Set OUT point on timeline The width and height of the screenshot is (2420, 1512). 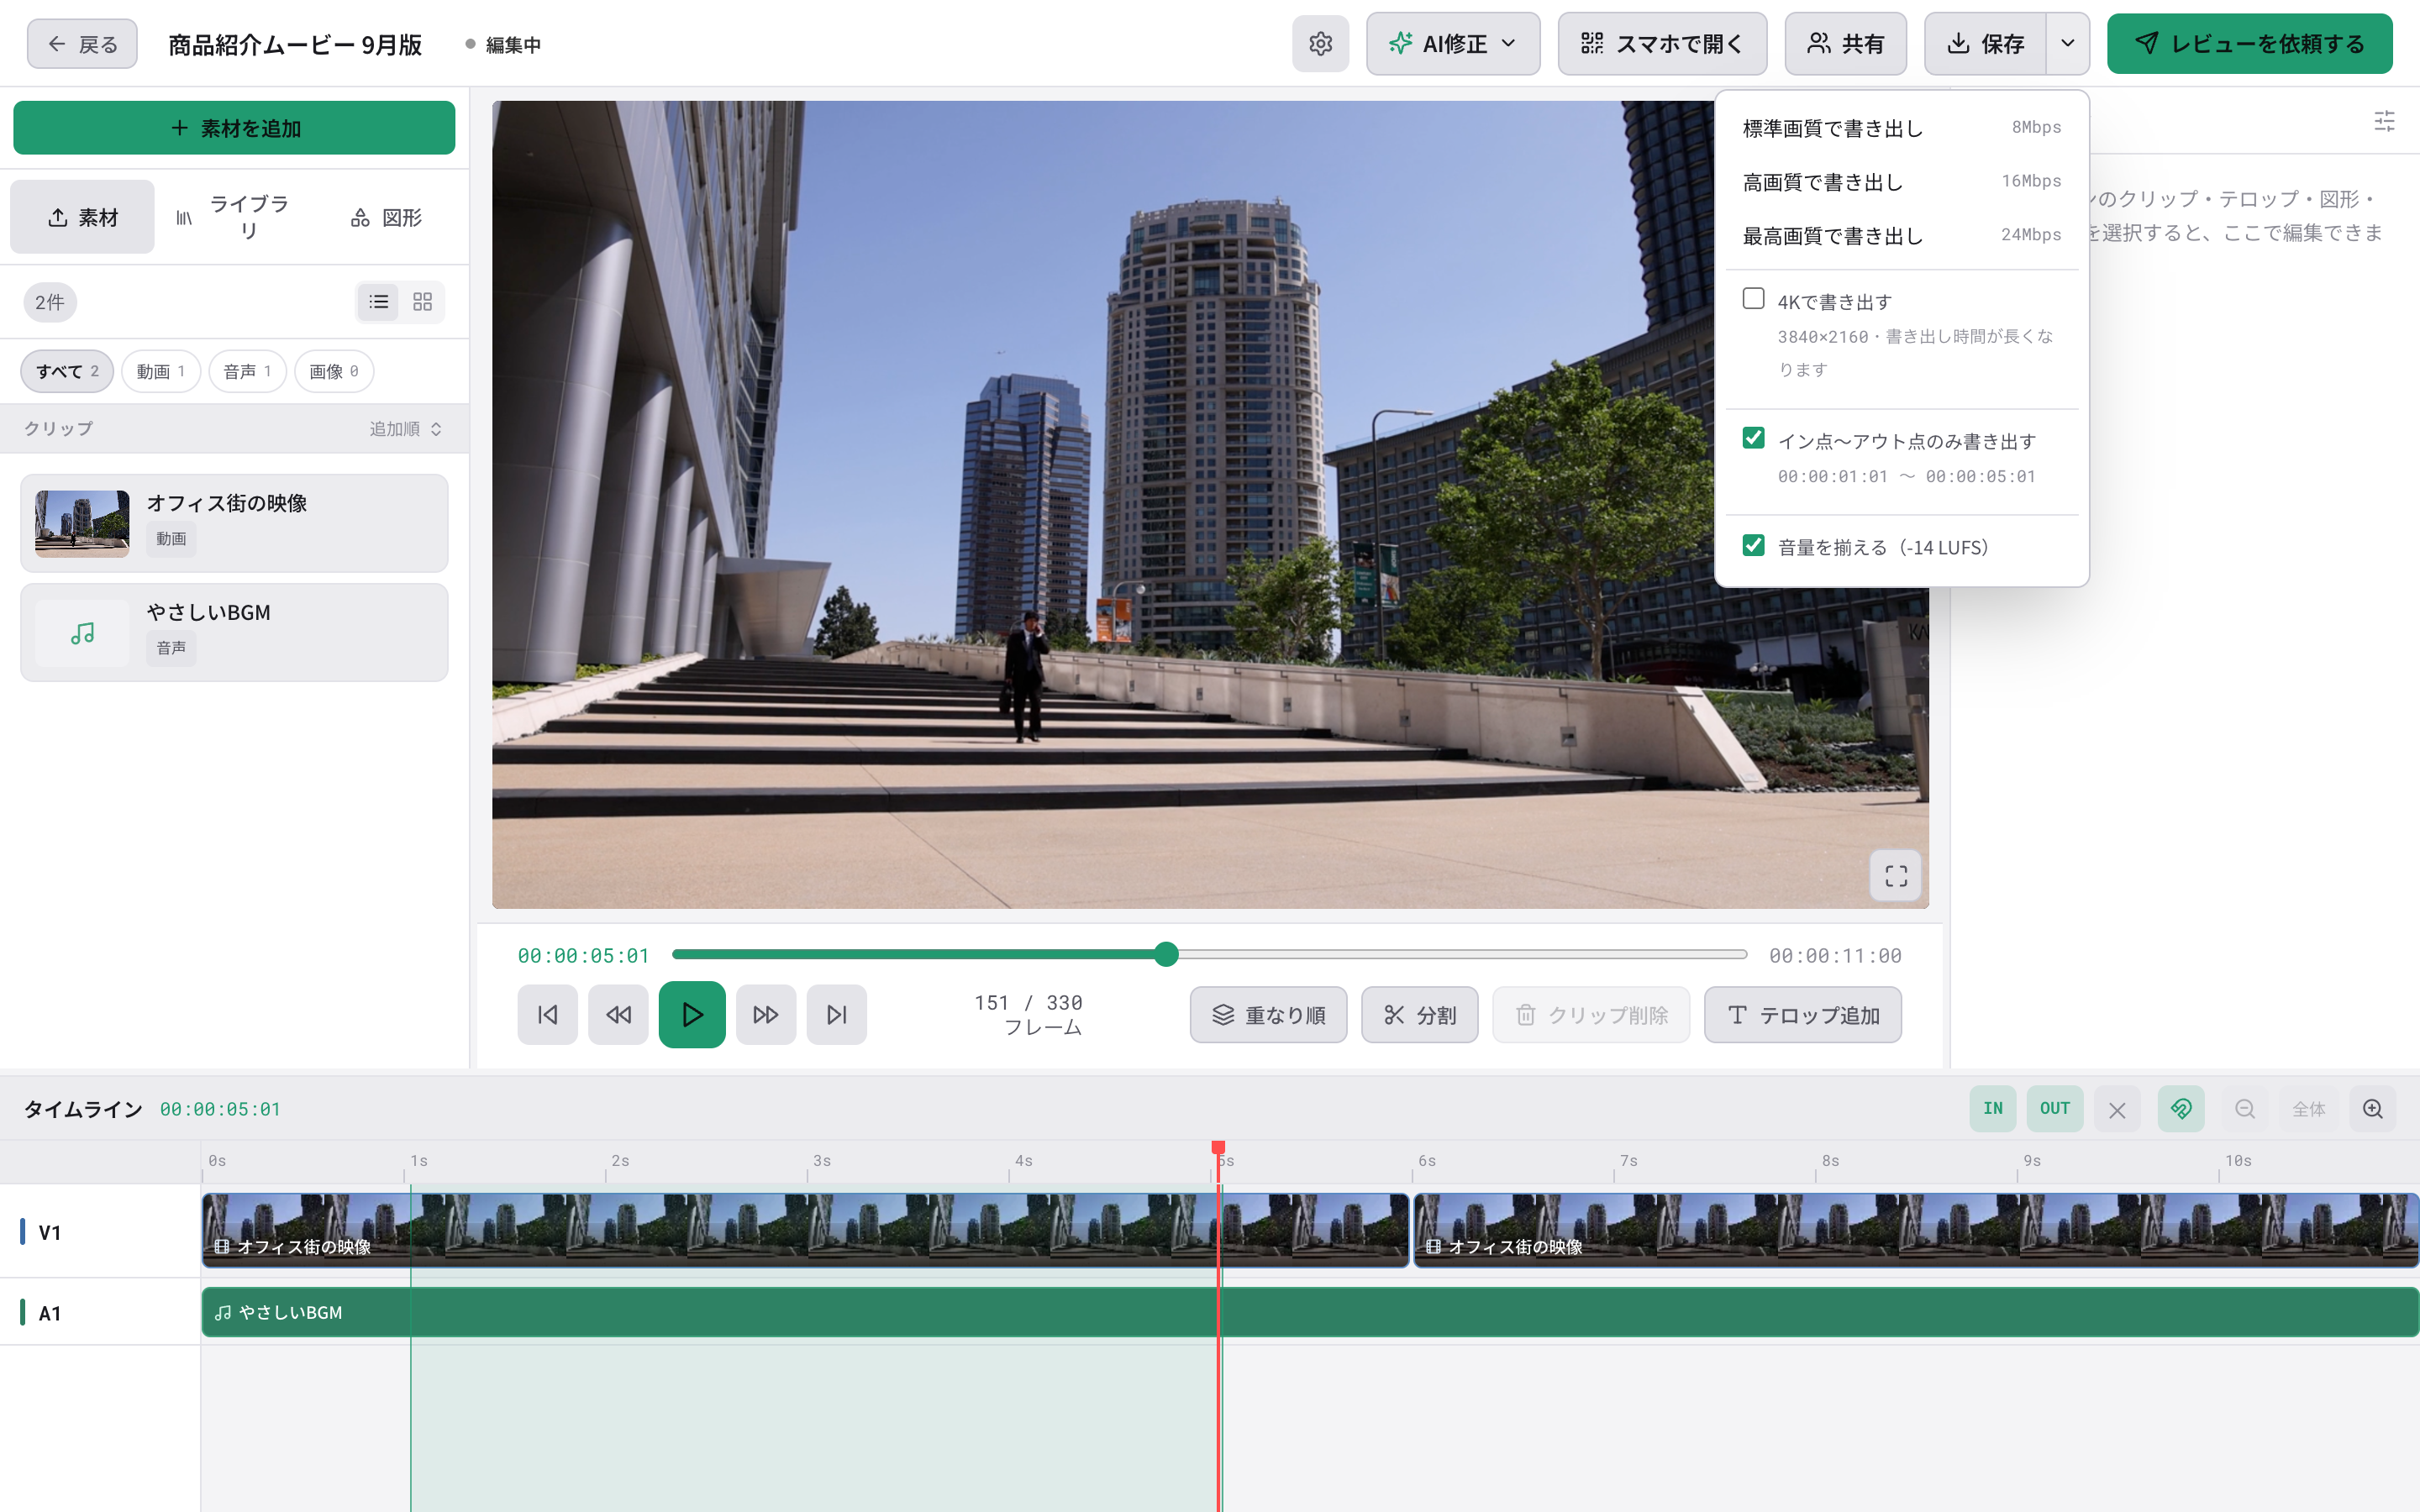[x=2055, y=1109]
